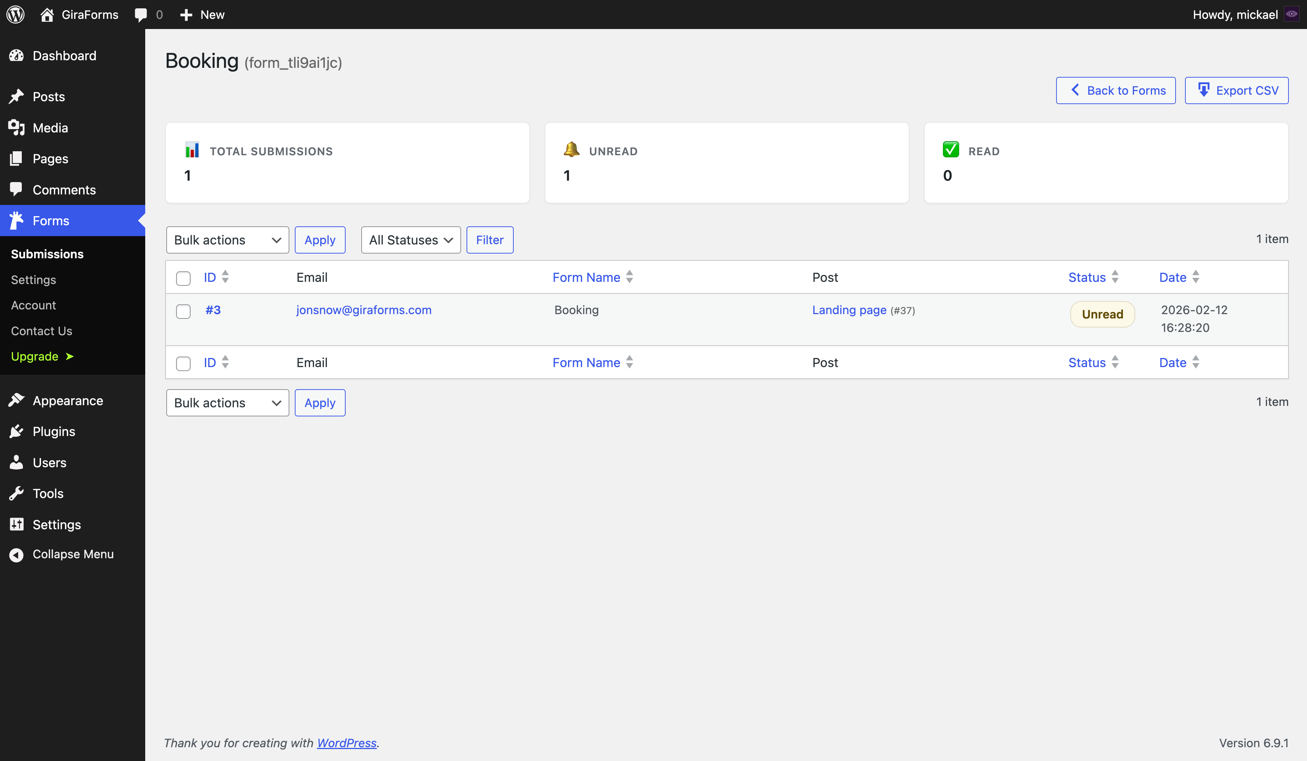Open the Plugins icon in the sidebar
Image resolution: width=1307 pixels, height=761 pixels.
point(16,431)
